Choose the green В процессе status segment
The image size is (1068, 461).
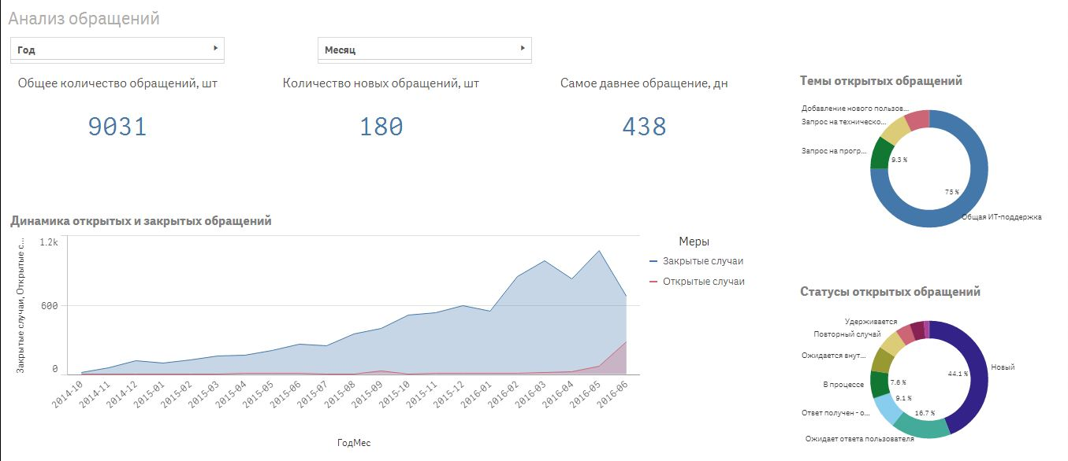pos(880,383)
